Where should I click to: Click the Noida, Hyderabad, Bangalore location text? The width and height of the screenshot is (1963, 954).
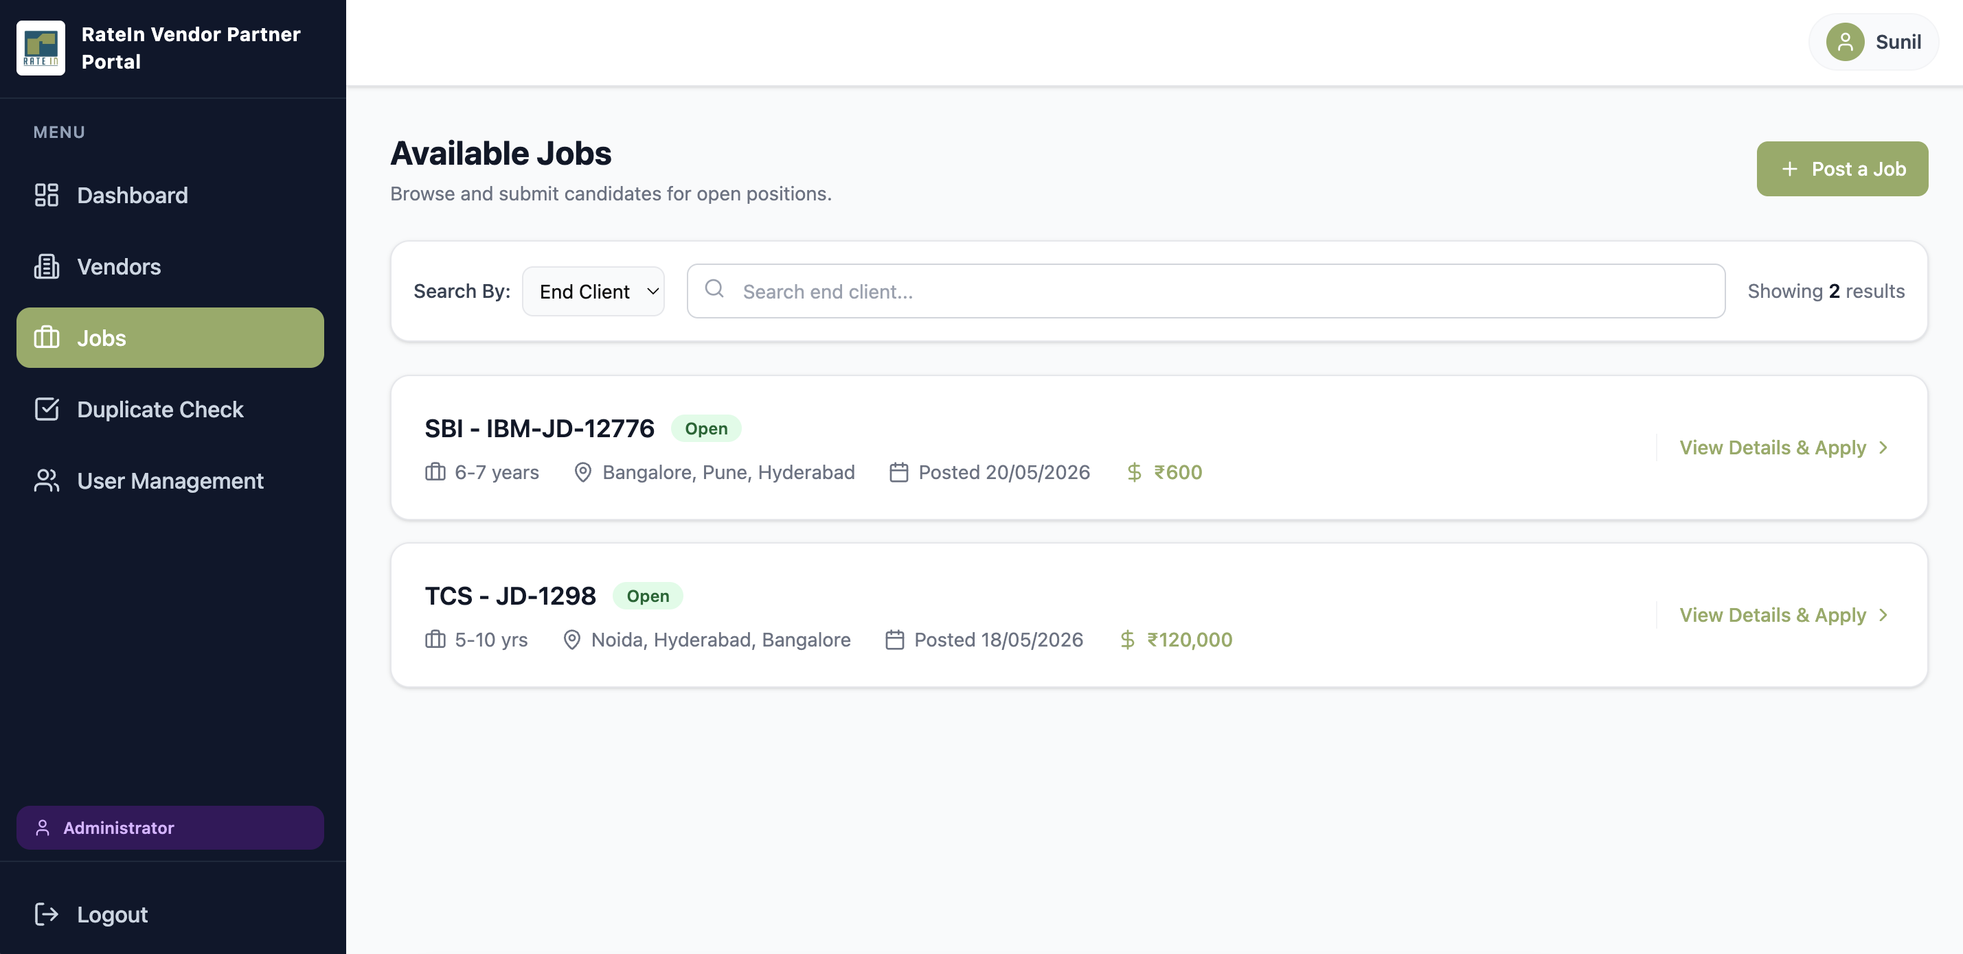[721, 640]
